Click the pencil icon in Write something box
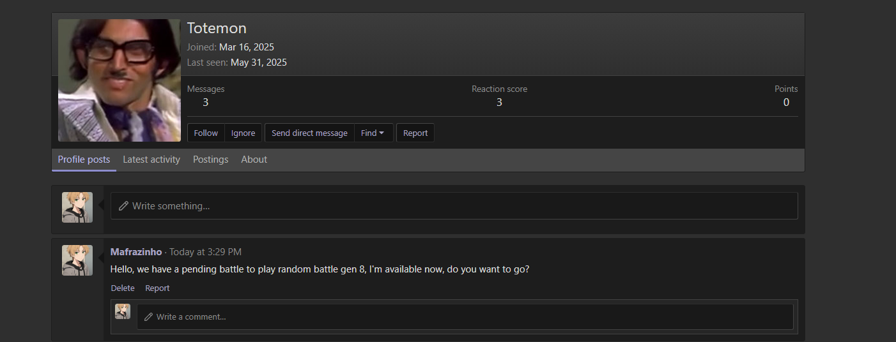 pos(124,206)
